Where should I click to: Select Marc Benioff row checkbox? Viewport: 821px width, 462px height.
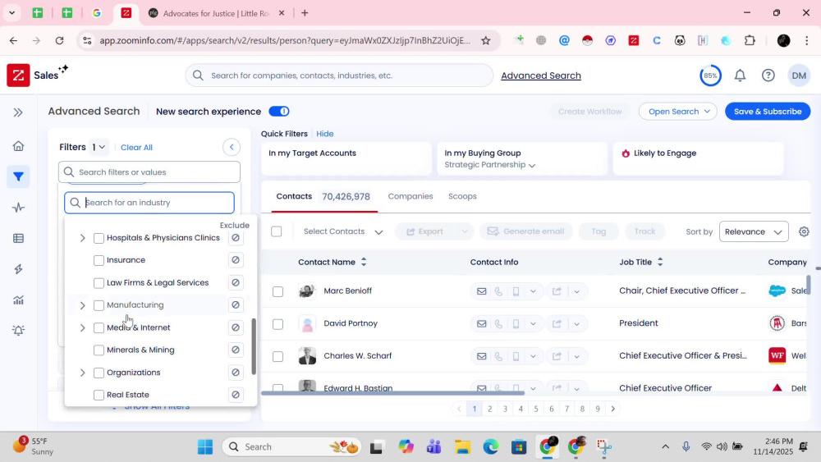277,291
